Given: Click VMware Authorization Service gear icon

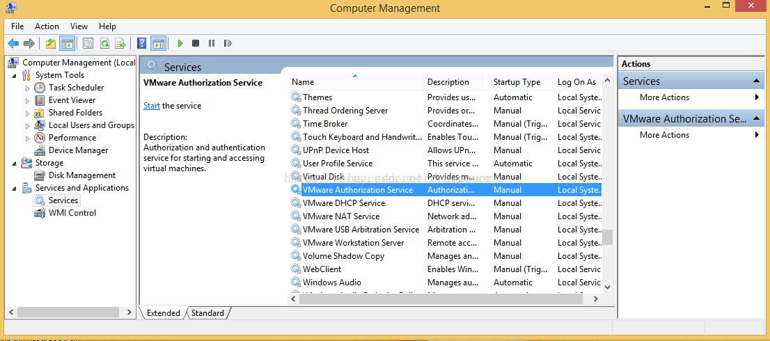Looking at the screenshot, I should click(x=295, y=190).
